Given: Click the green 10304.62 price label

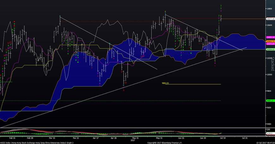Looking at the screenshot, I should pyautogui.click(x=270, y=49).
